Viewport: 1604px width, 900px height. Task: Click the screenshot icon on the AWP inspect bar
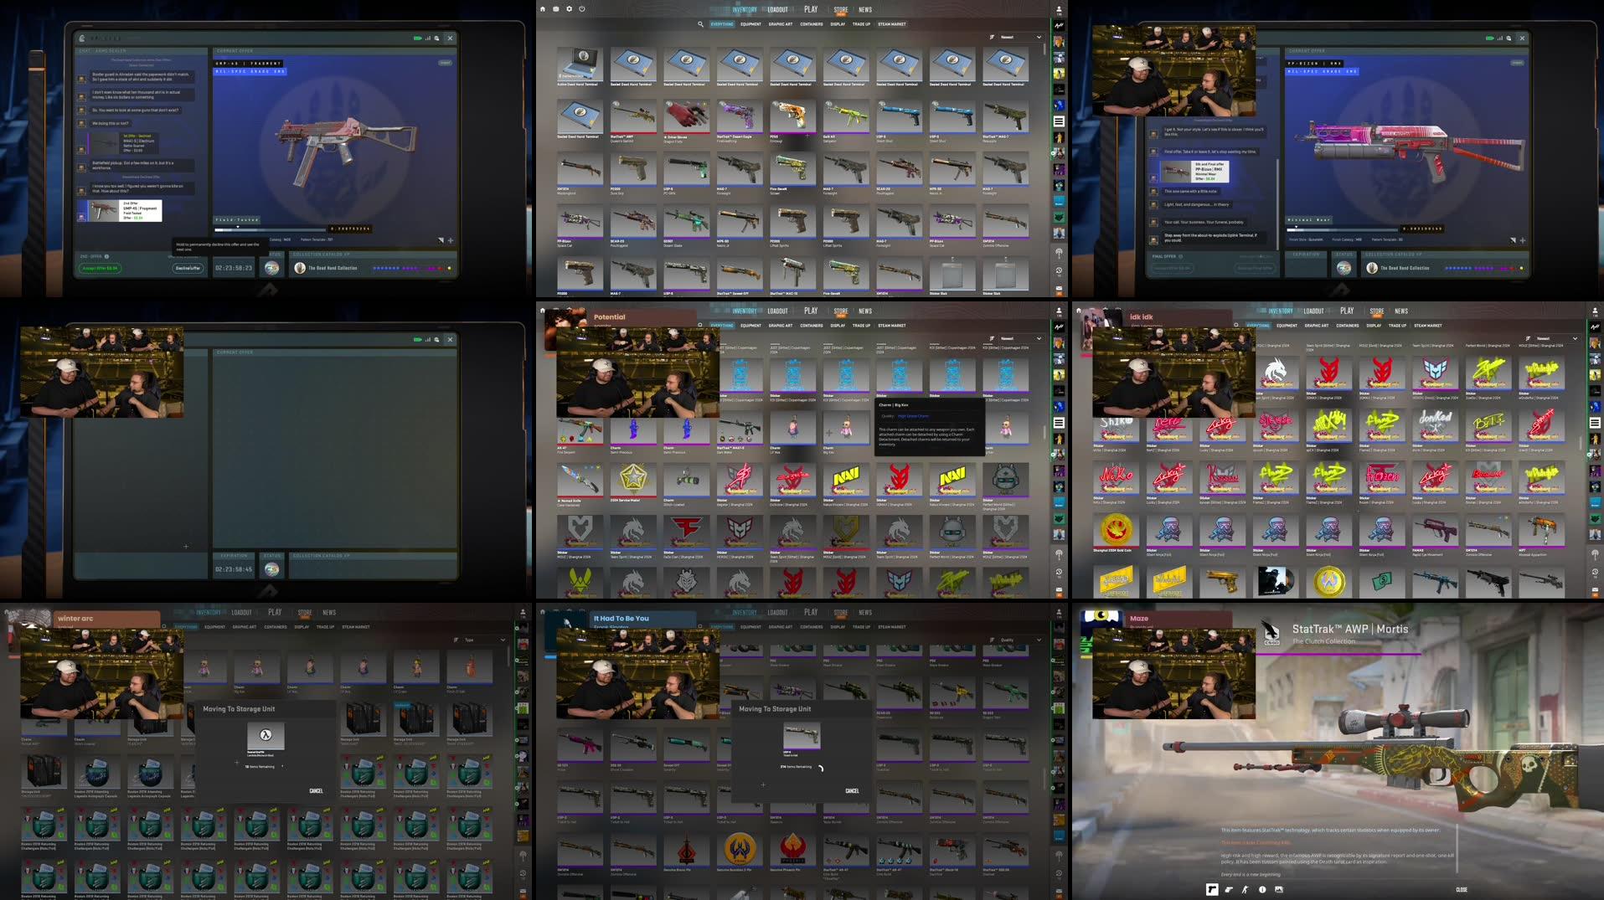1279,889
